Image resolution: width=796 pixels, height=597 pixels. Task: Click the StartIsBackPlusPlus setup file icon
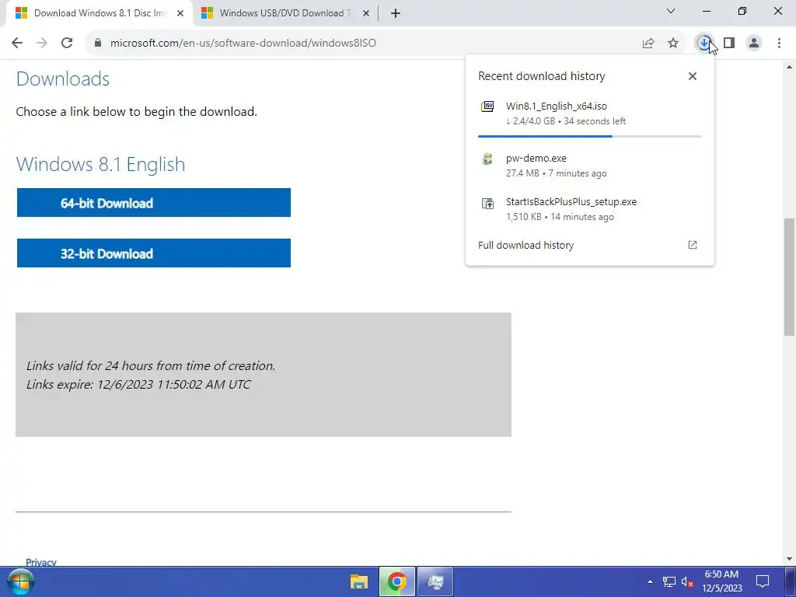tap(487, 204)
